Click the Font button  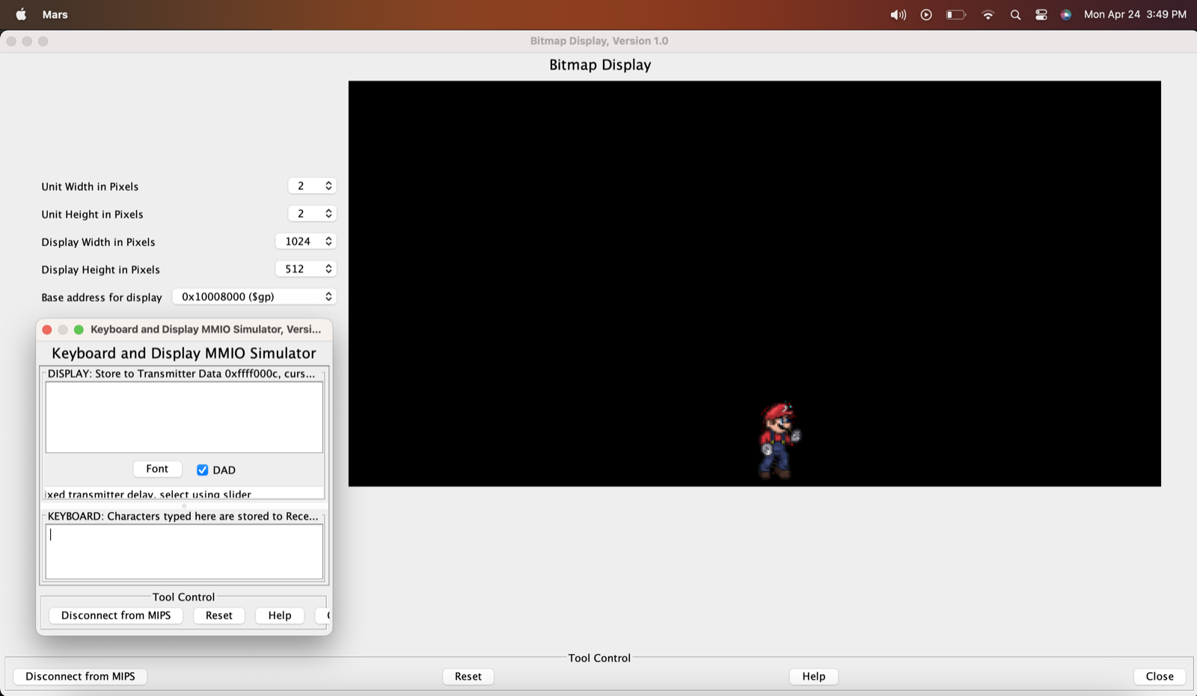point(157,469)
